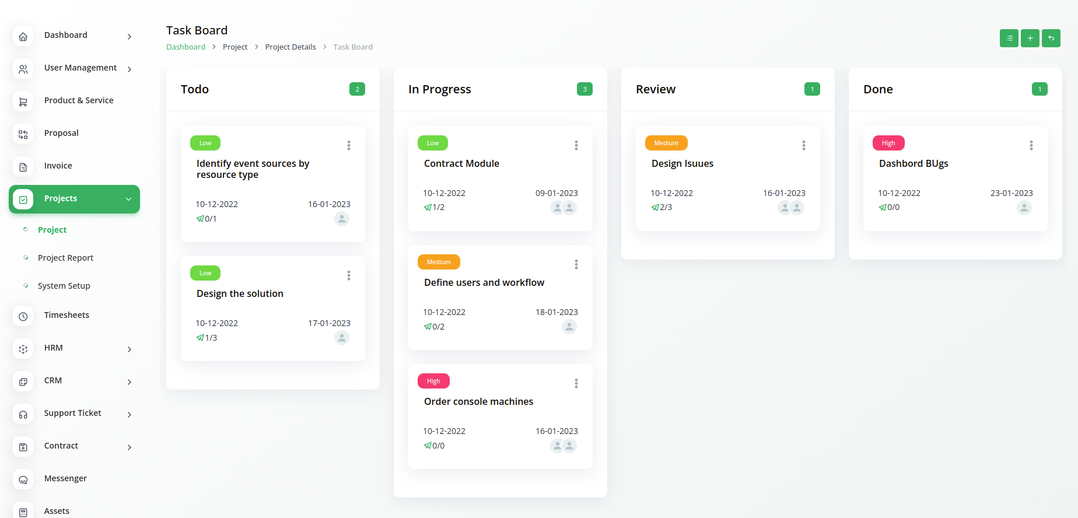The height and width of the screenshot is (518, 1078).
Task: Click the High priority badge on Order console machines
Action: pos(433,381)
